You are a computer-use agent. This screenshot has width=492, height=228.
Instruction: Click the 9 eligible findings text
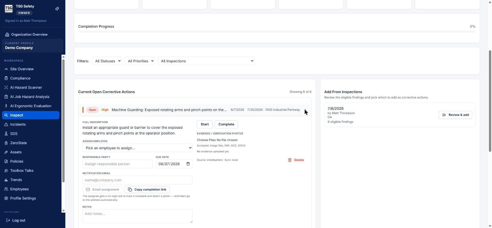click(340, 122)
